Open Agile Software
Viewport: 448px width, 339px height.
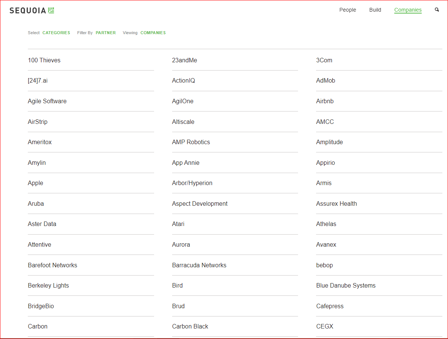click(47, 101)
